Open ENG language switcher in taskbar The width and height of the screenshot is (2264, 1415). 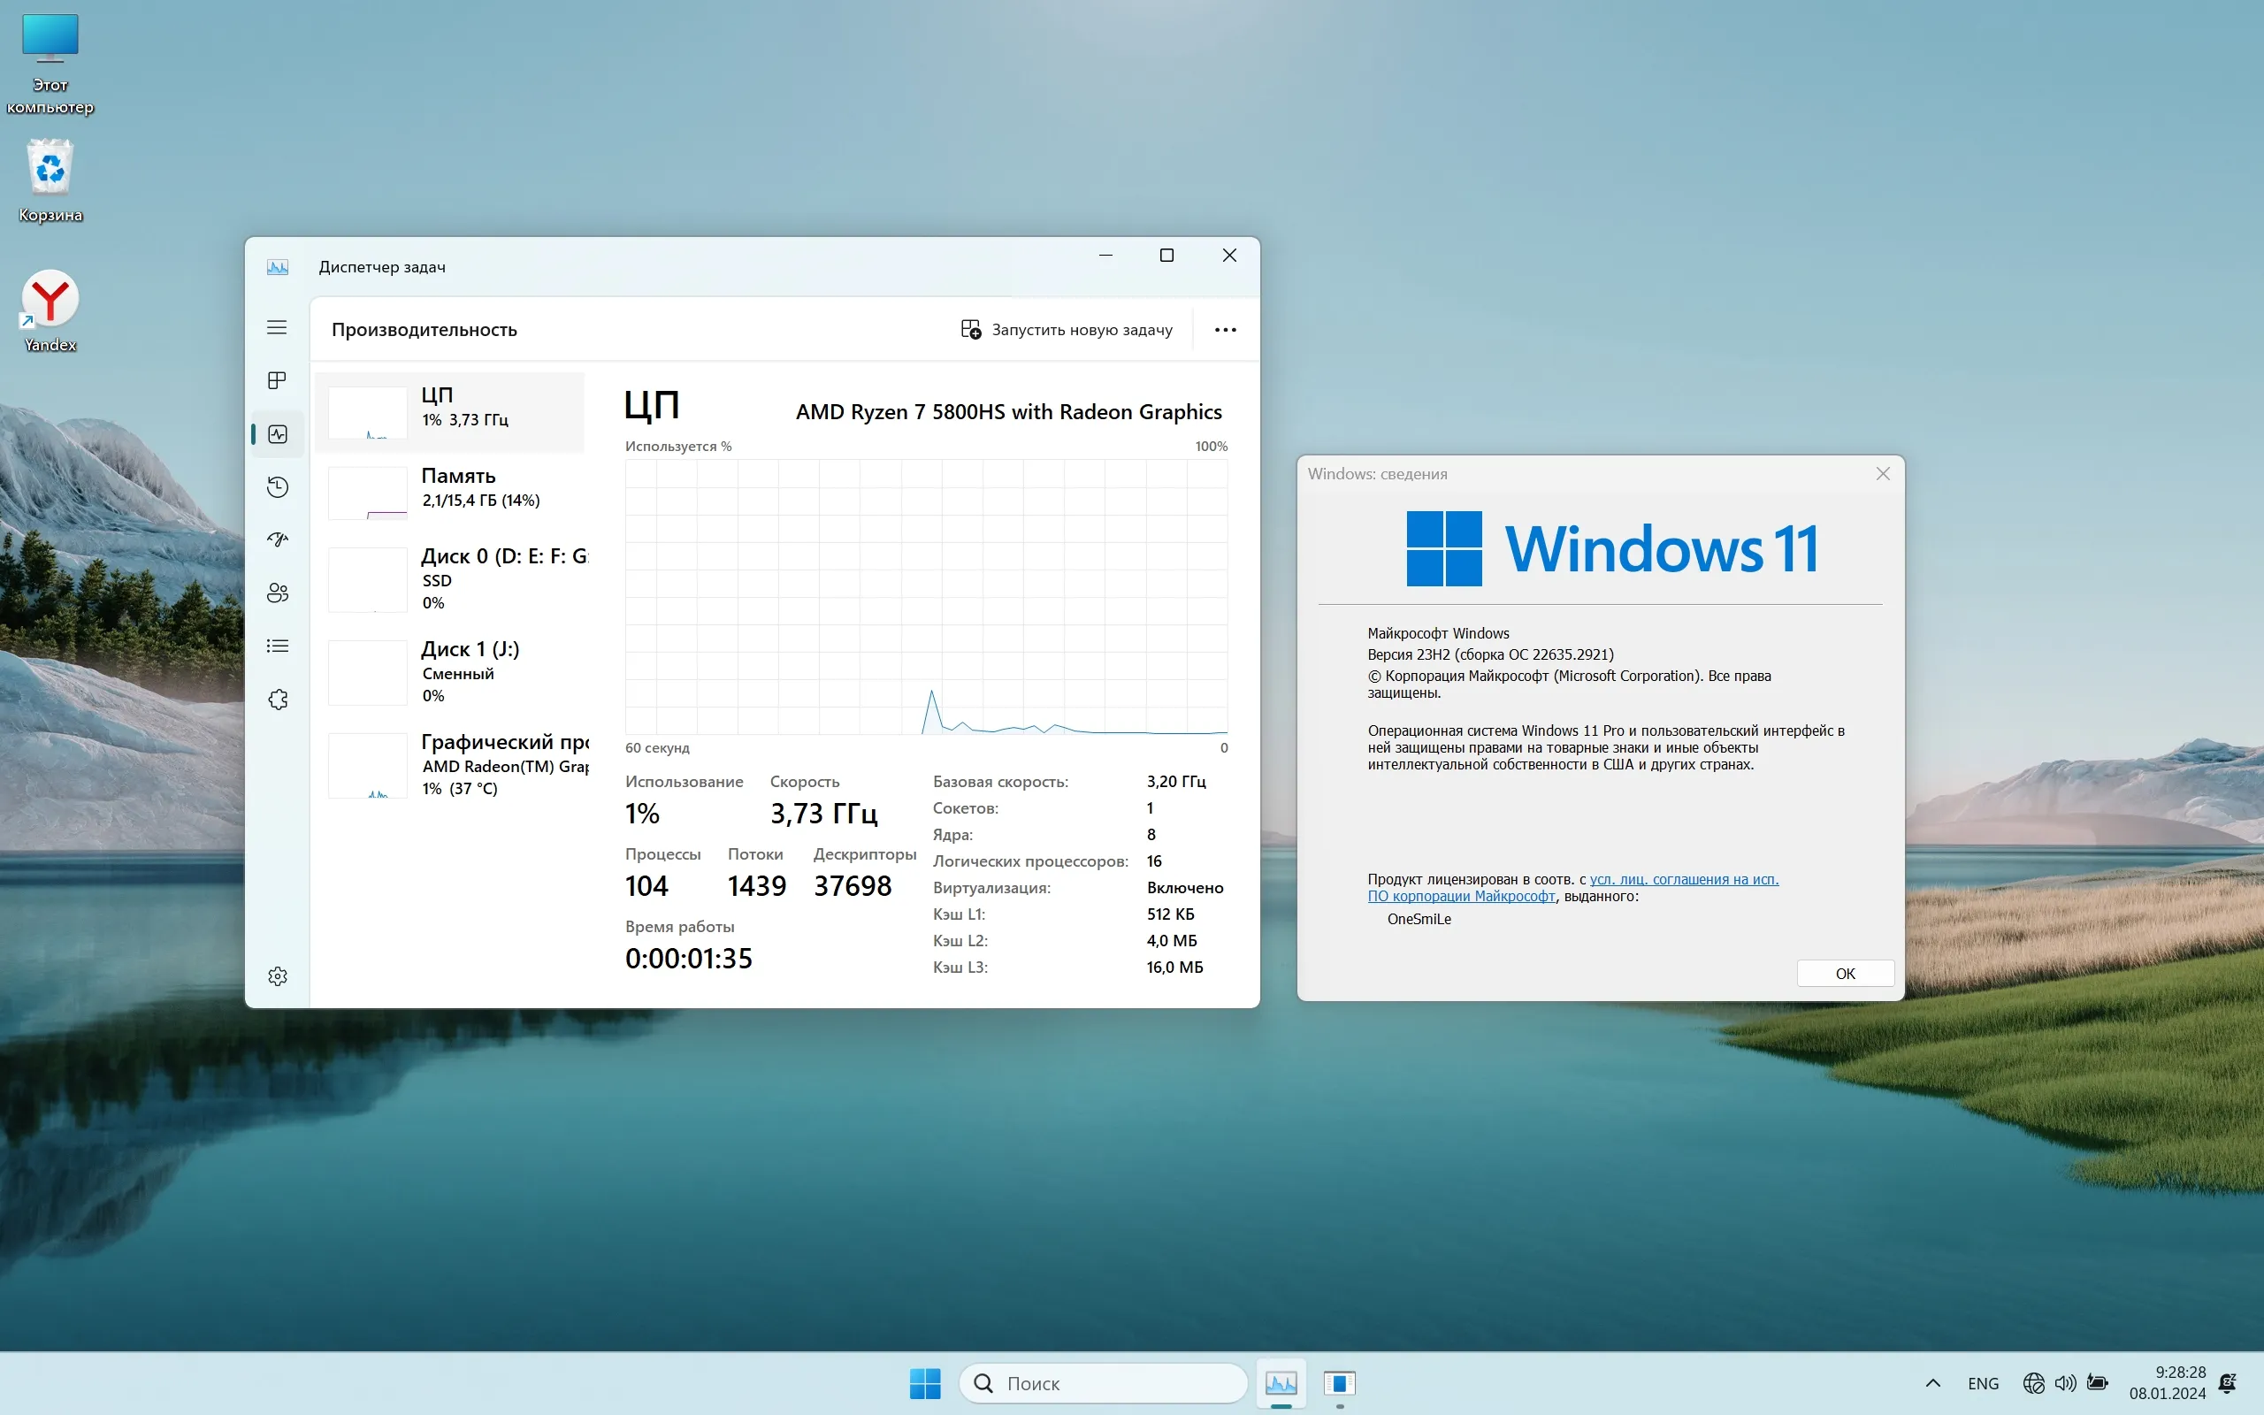(x=1983, y=1383)
